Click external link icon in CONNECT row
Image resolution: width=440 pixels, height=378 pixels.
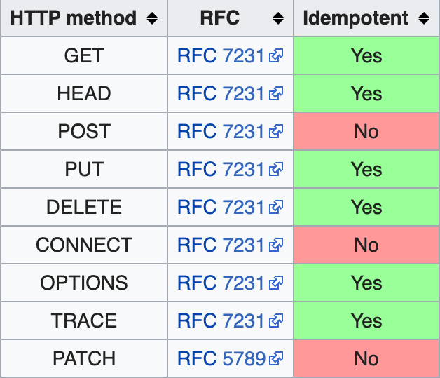coord(276,246)
